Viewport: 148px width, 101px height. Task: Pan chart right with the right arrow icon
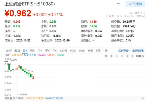(127, 56)
